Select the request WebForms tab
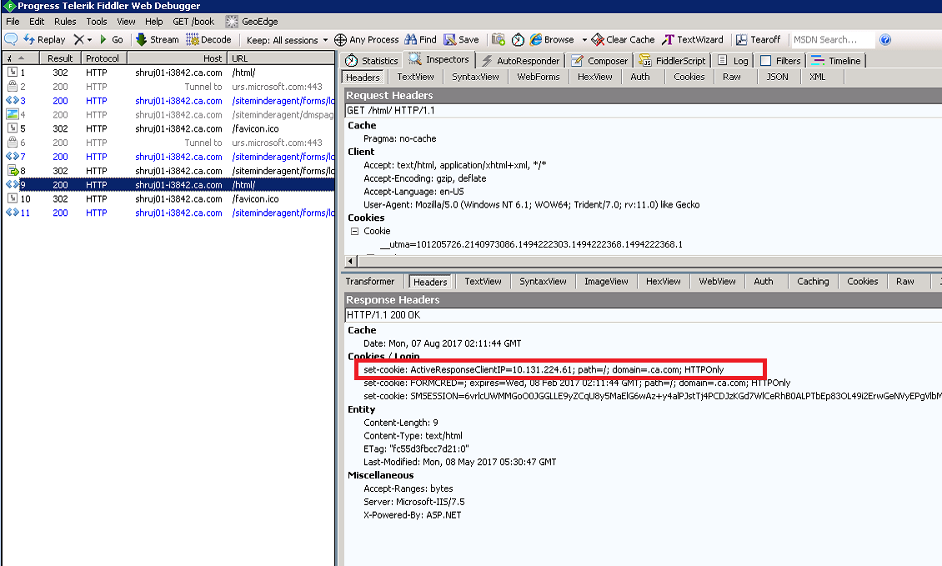 [x=539, y=77]
